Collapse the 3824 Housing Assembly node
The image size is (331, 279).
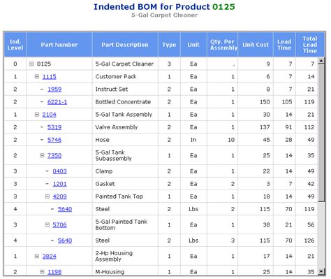[x=37, y=256]
